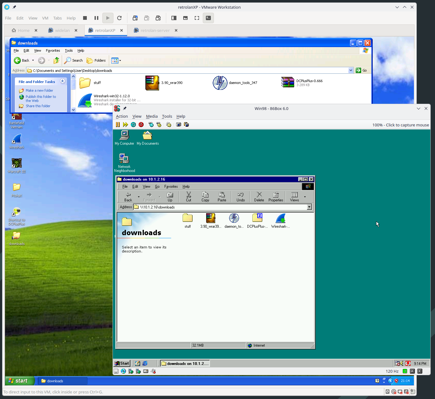Screen dimensions: 435x399
Task: Stop the VM with VMware stop button
Action: [x=85, y=18]
